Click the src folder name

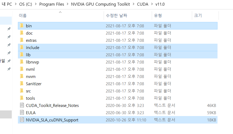point(28,91)
